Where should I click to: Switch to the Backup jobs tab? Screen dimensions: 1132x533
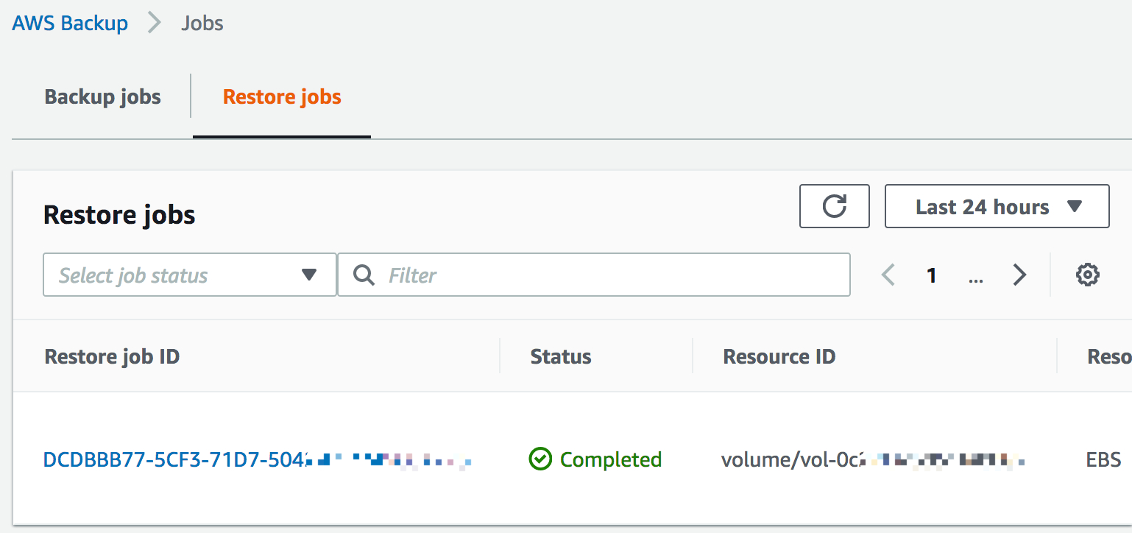coord(103,96)
